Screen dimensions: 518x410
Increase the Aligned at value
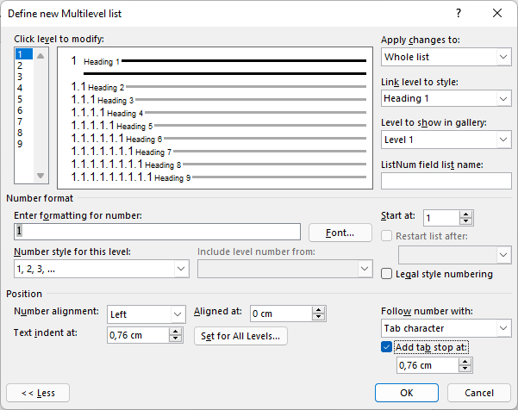pos(318,310)
